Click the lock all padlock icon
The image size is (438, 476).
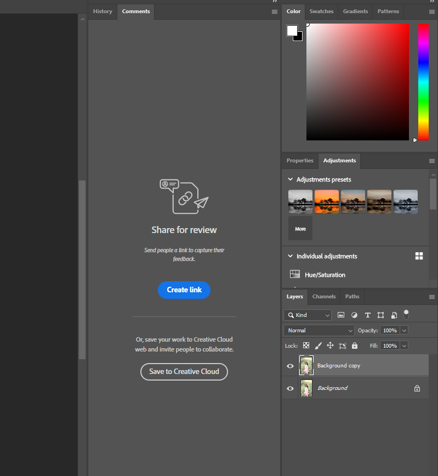click(x=355, y=346)
